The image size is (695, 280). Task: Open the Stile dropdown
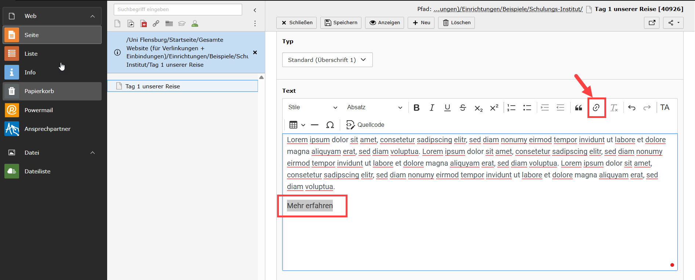point(312,107)
